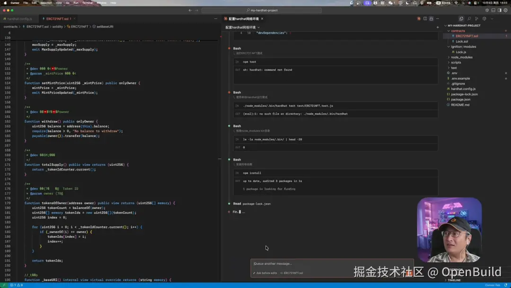
Task: Open README.md in the explorer
Action: 460,105
